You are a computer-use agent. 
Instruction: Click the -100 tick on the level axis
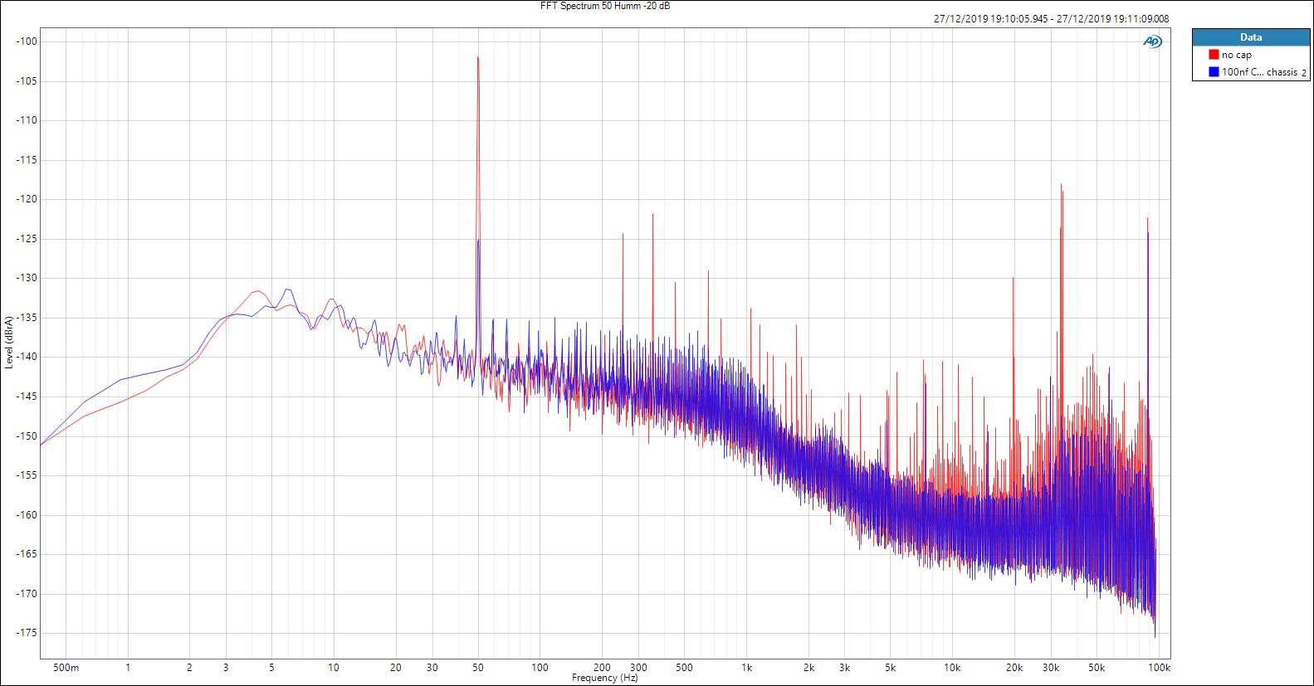click(26, 41)
